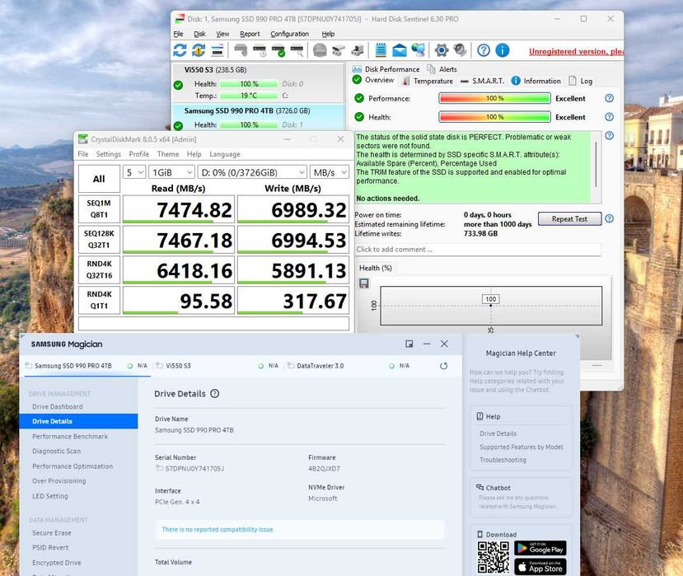
Task: Open the Unregistered version link
Action: click(x=576, y=51)
